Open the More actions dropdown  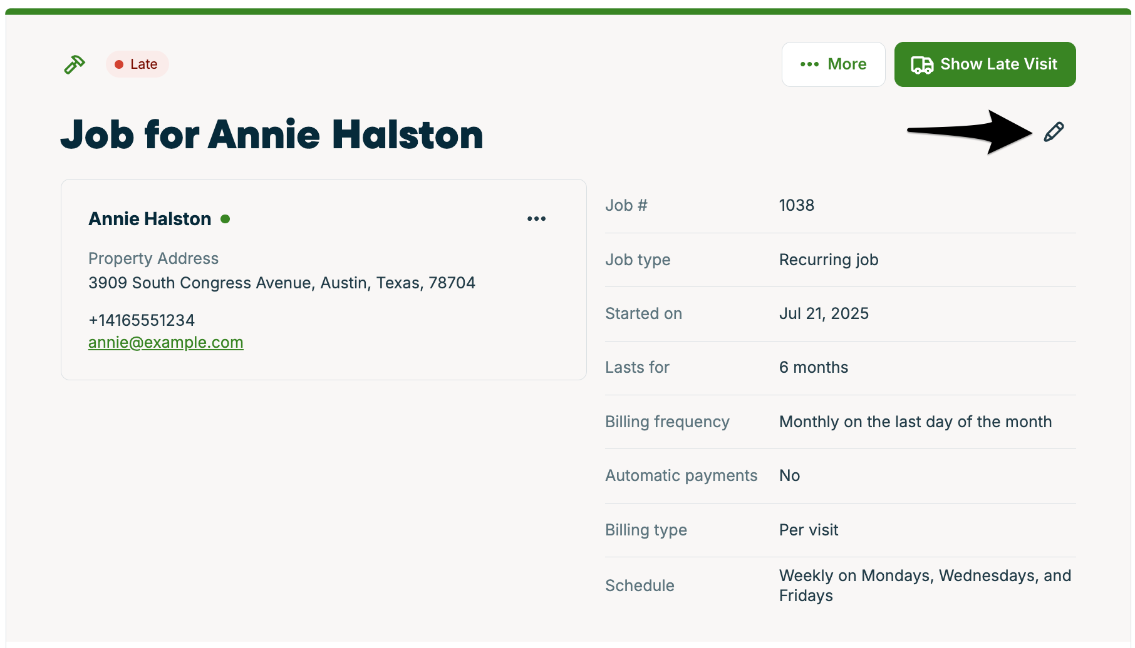tap(833, 64)
